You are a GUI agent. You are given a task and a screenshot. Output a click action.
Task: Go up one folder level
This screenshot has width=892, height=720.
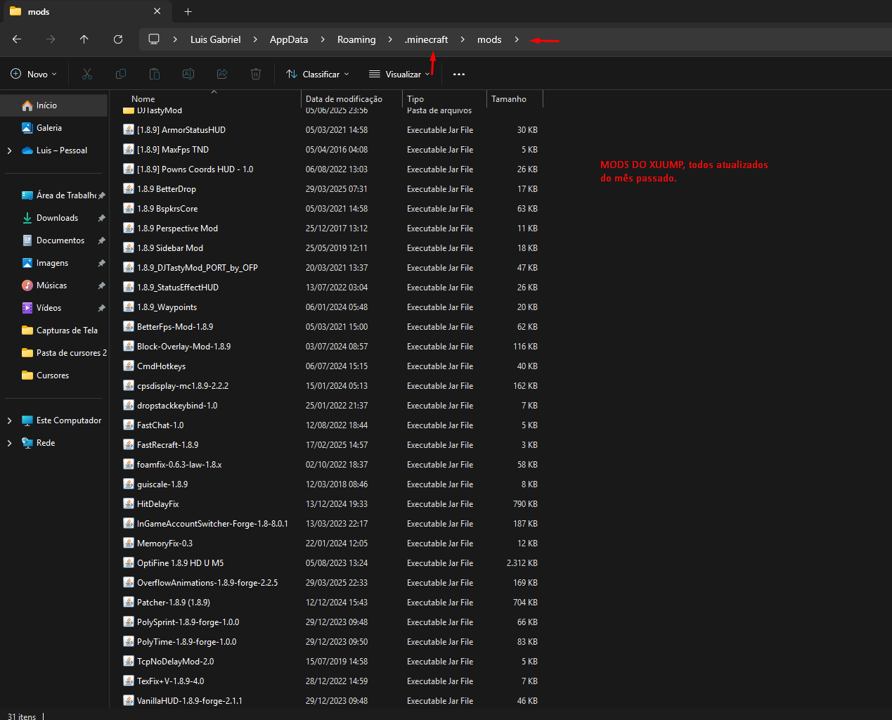point(84,39)
